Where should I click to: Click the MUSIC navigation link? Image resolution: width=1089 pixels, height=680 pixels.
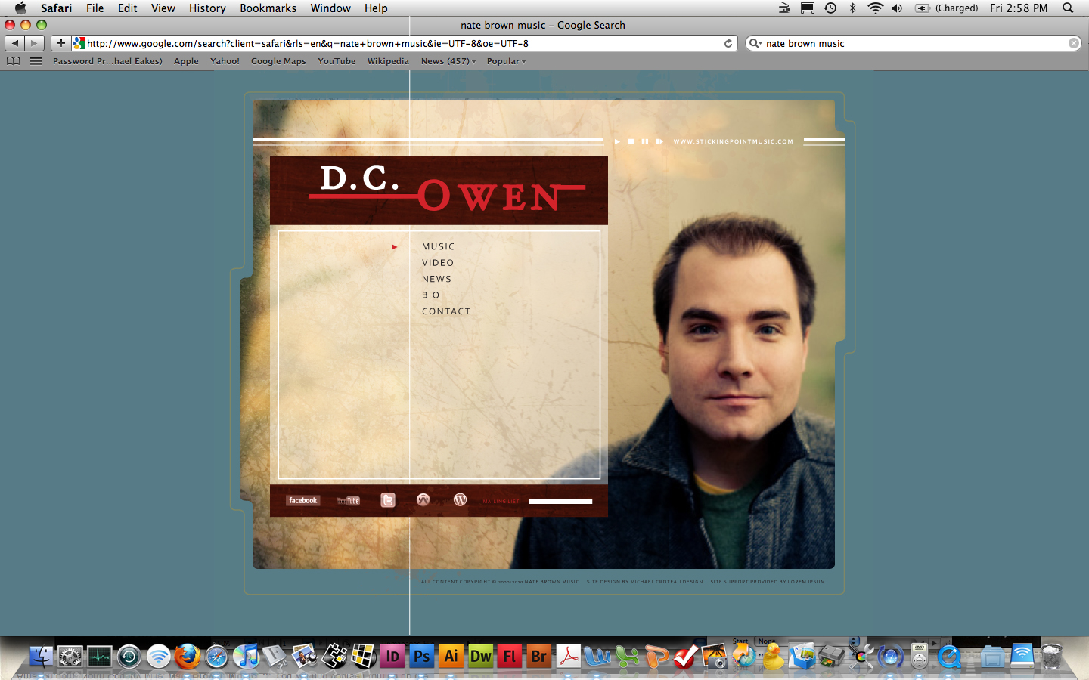click(438, 246)
